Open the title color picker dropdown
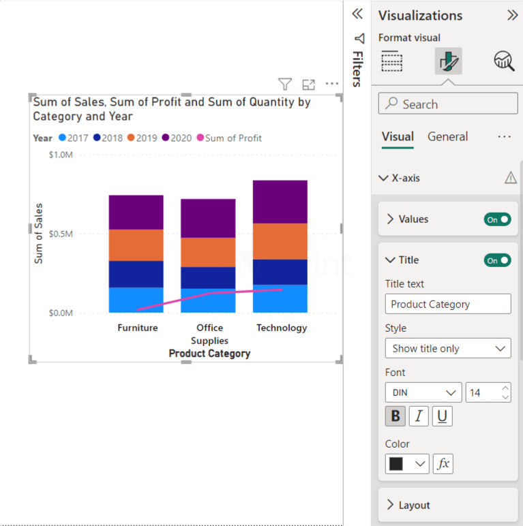The width and height of the screenshot is (523, 526). point(407,464)
